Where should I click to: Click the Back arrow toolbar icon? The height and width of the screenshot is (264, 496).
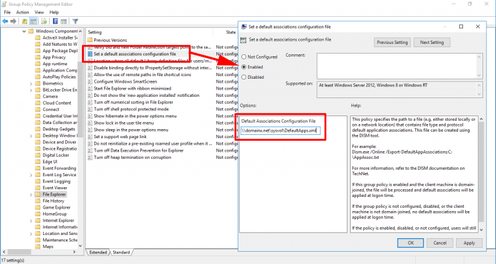5,21
